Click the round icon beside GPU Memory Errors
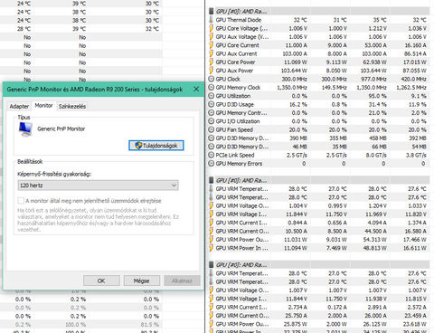The image size is (434, 333). 211,164
